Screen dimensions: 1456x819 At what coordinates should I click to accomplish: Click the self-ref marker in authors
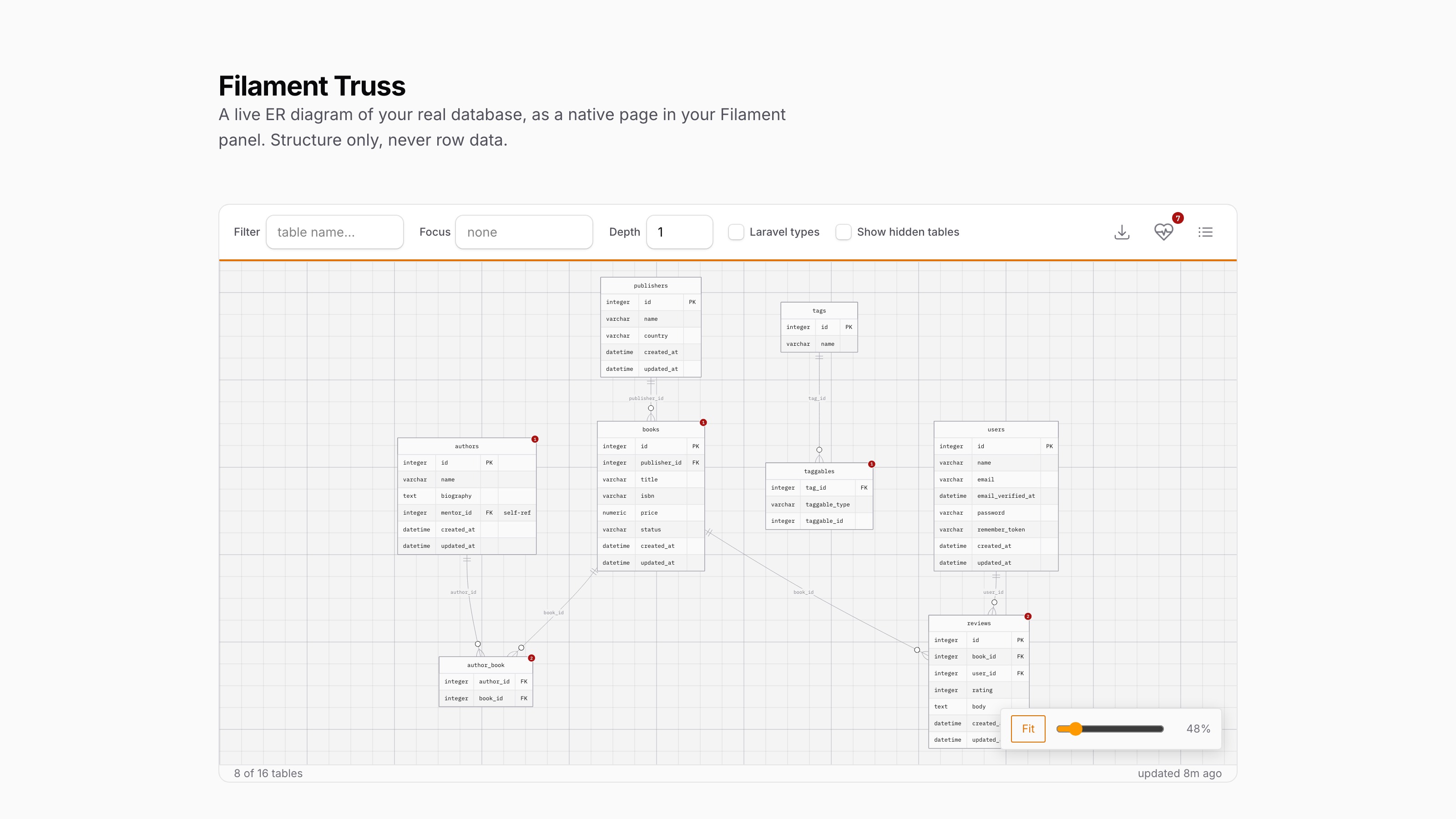[x=516, y=513]
